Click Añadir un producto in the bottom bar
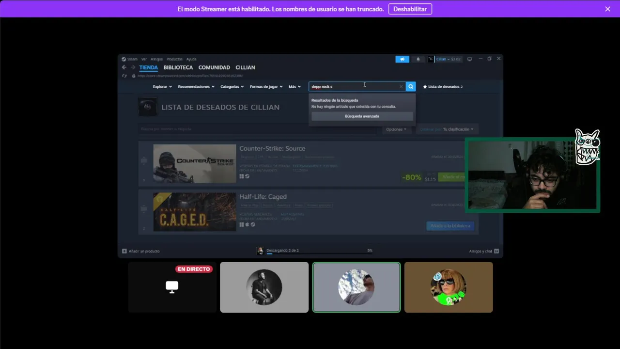The height and width of the screenshot is (349, 620). click(144, 251)
